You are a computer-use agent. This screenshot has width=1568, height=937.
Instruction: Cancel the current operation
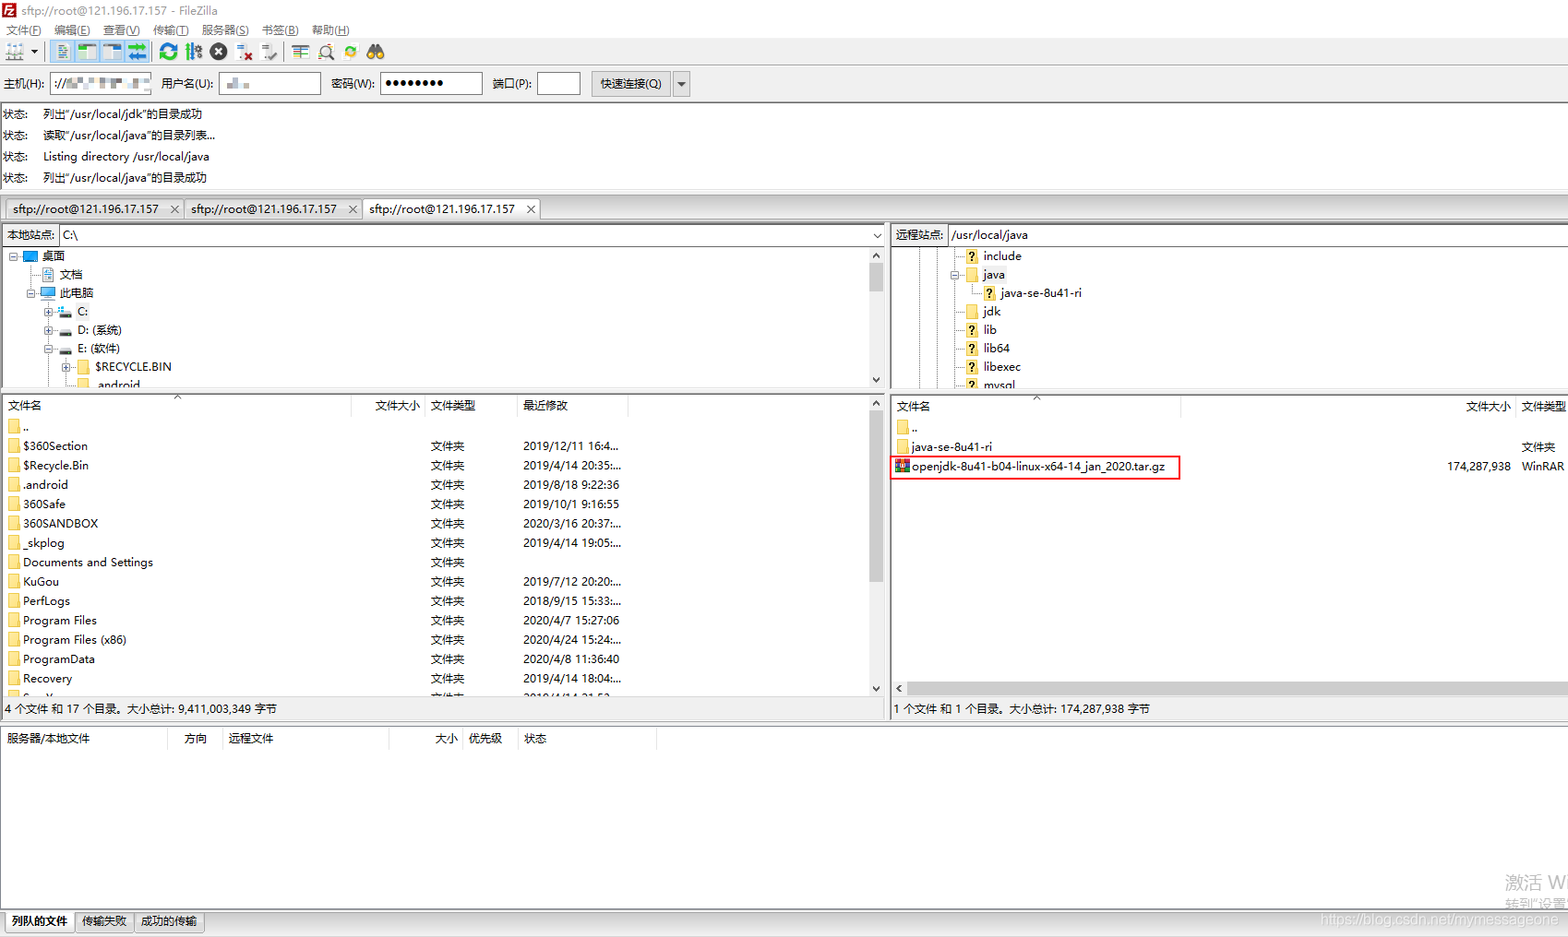(x=219, y=52)
